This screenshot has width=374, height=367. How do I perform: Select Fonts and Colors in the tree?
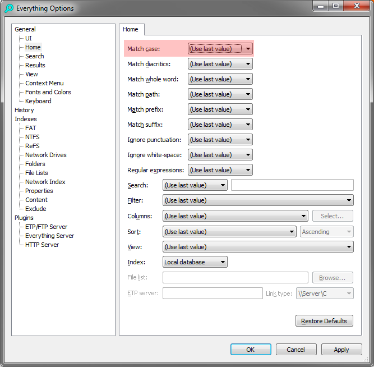pos(48,92)
